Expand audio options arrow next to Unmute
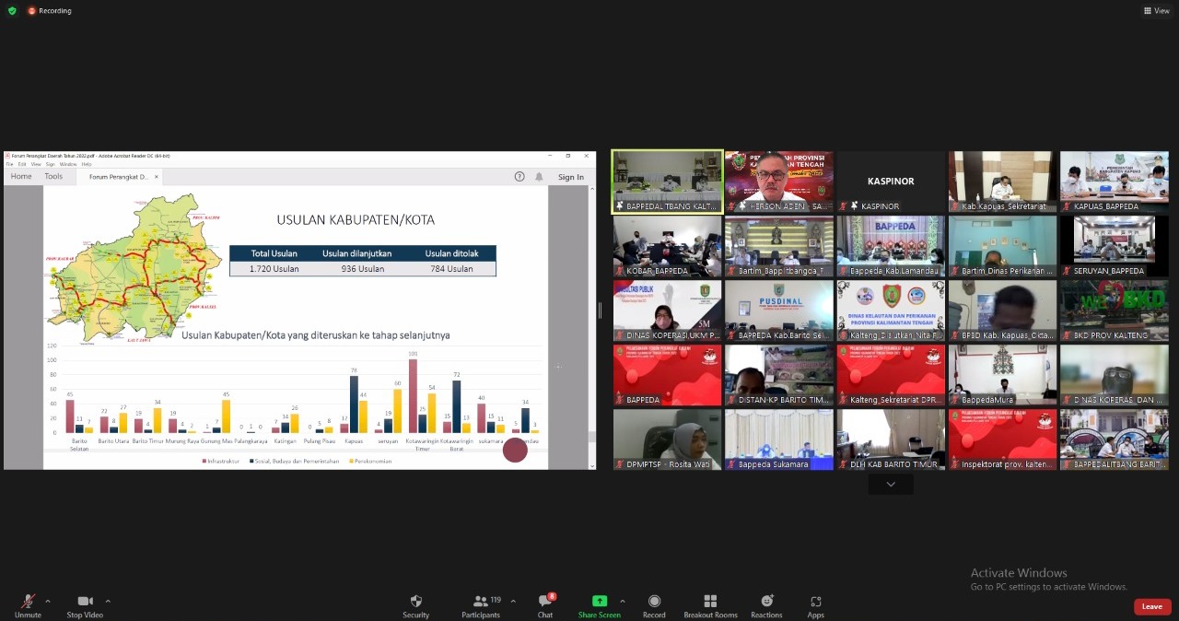1179x621 pixels. coord(48,601)
